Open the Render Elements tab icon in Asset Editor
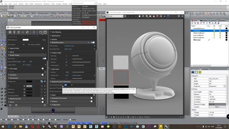 pyautogui.click(x=23, y=32)
